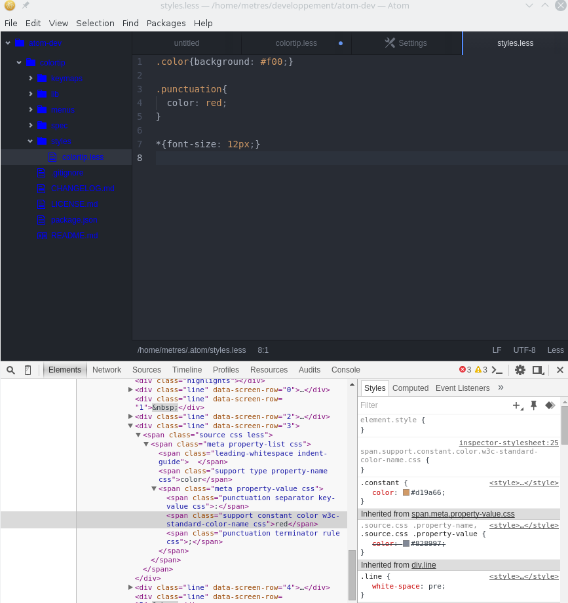
Task: Switch to the colortip.less editor tab
Action: (296, 43)
